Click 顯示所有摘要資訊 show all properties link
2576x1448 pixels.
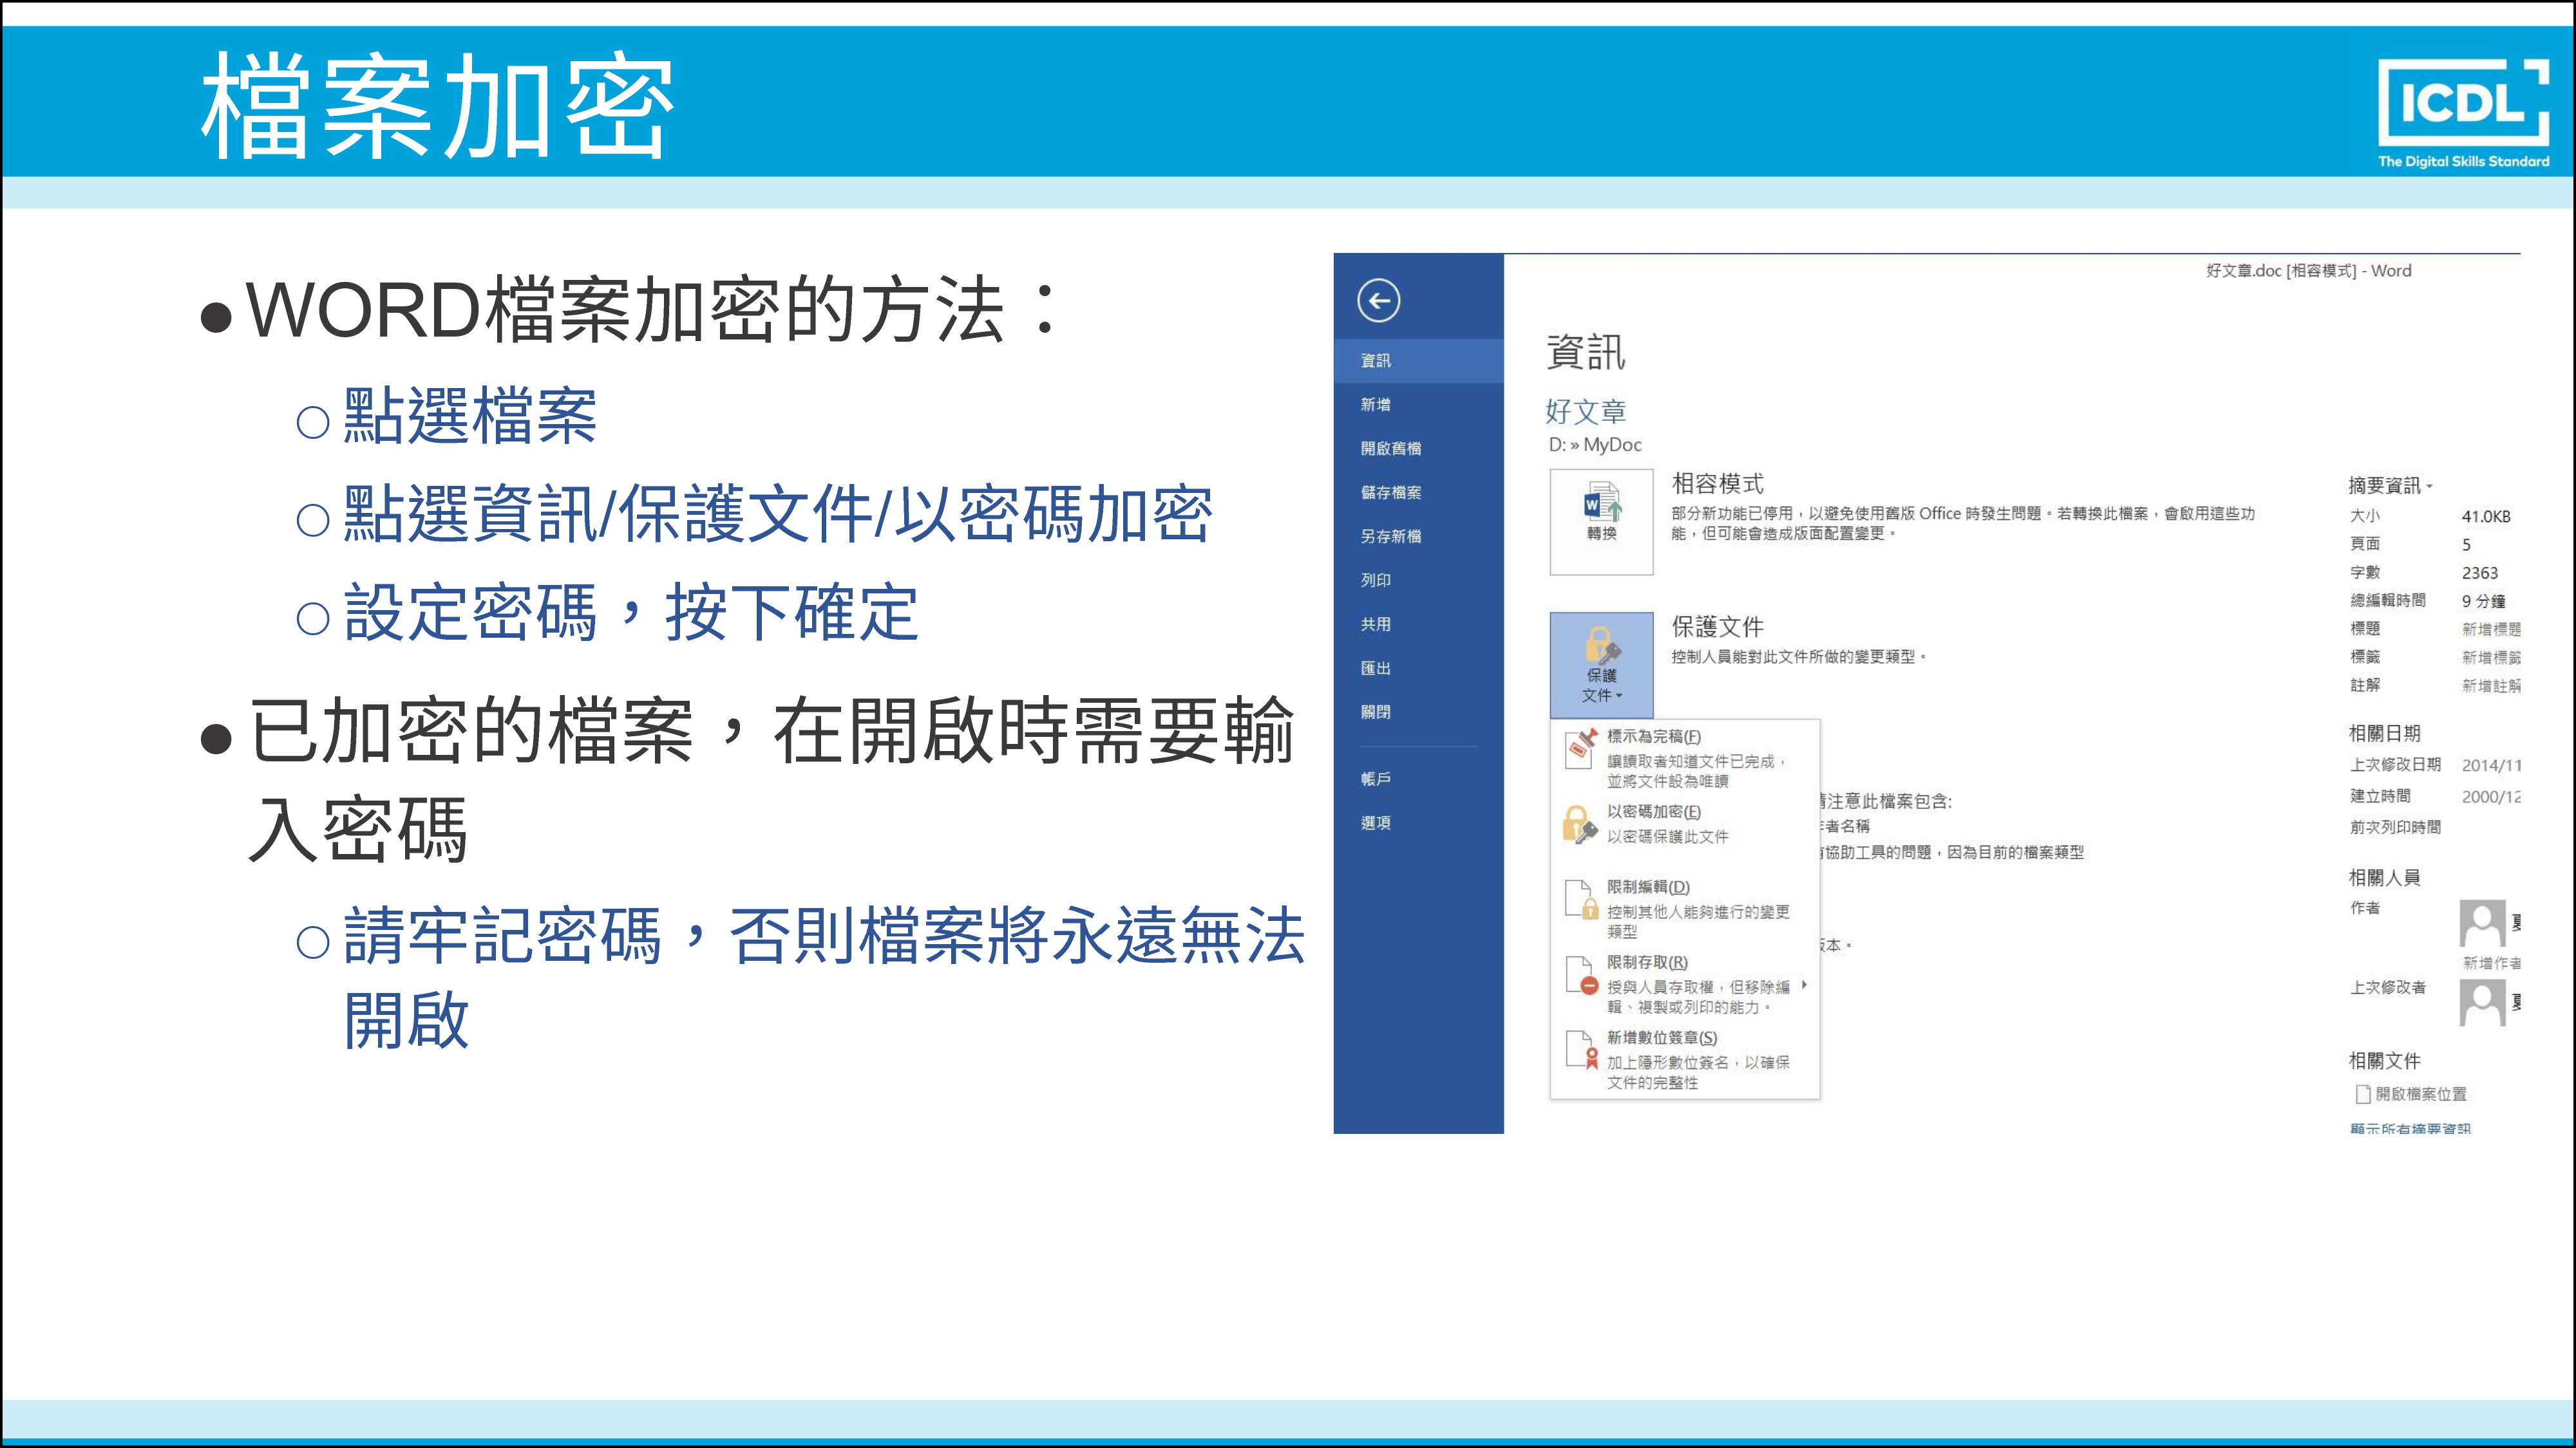[2410, 1128]
